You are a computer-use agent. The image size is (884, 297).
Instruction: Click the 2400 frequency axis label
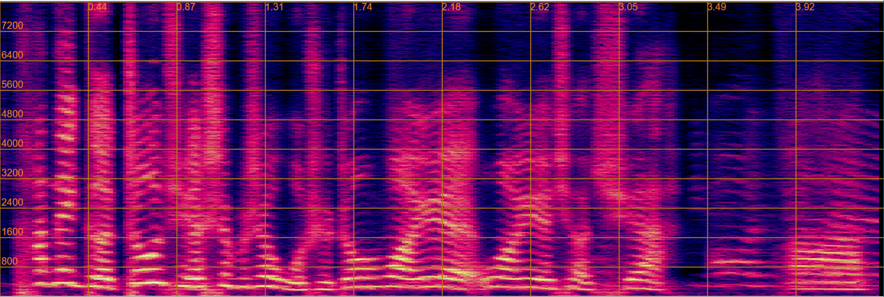click(12, 202)
